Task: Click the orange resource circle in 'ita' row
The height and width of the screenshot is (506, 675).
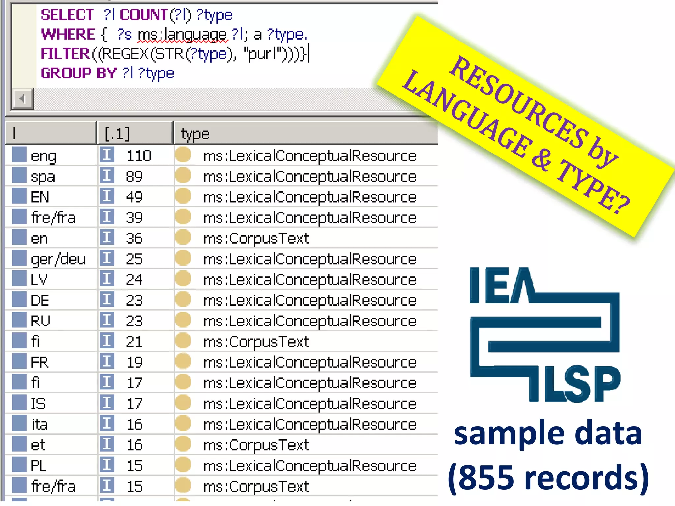Action: click(183, 423)
